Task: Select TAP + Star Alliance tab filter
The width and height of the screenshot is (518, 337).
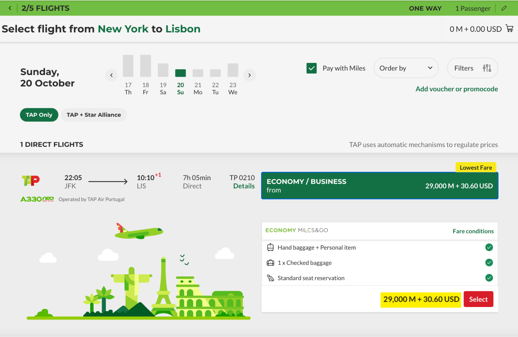Action: (94, 115)
